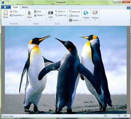Click the zoom slider minus button
The height and width of the screenshot is (119, 131).
(105, 116)
